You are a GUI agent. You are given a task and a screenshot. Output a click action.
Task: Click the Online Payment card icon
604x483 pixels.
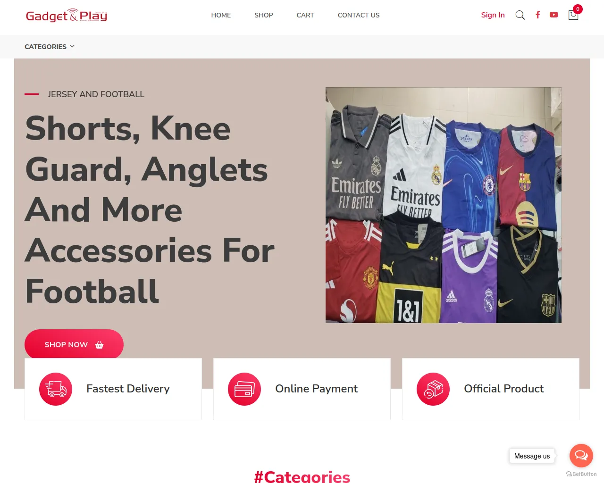(x=244, y=389)
